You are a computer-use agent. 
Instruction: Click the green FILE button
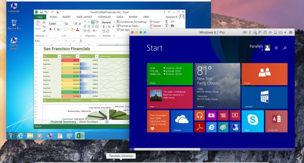(40, 17)
